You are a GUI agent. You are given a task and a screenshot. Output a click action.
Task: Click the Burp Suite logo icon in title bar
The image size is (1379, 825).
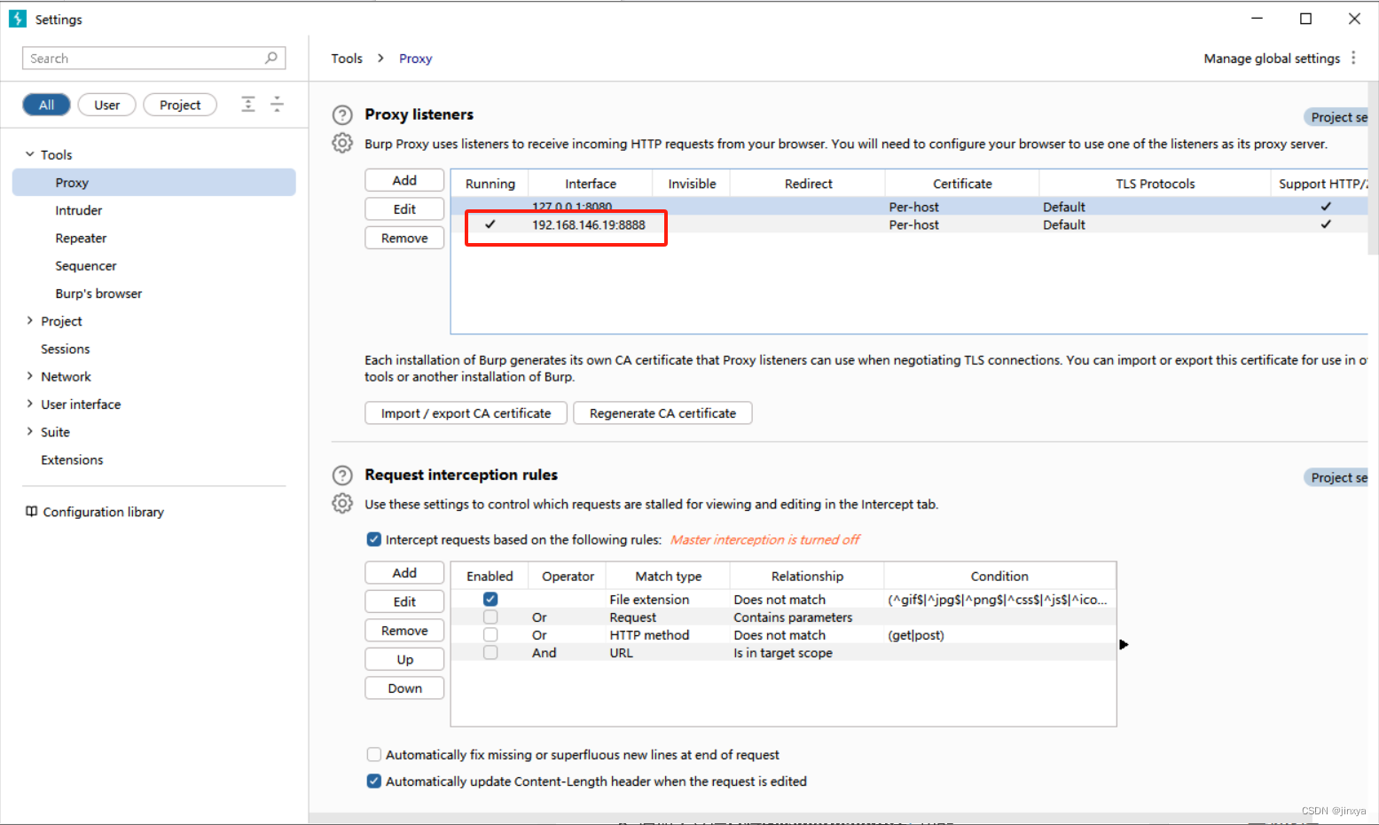[x=18, y=19]
